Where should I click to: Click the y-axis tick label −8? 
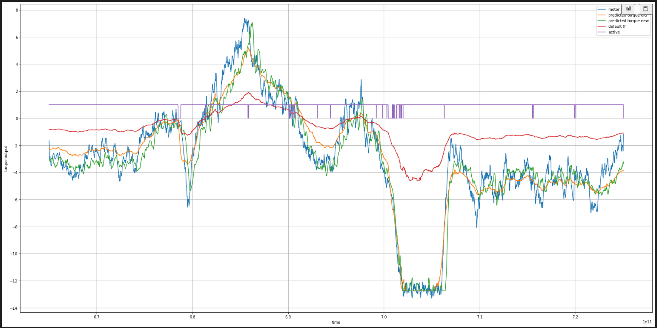click(15, 227)
